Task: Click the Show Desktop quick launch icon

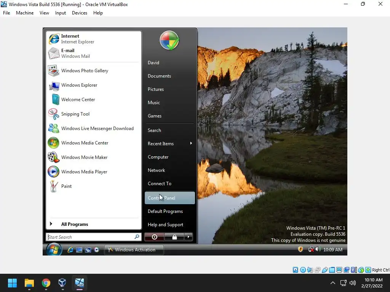Action: pos(79,250)
